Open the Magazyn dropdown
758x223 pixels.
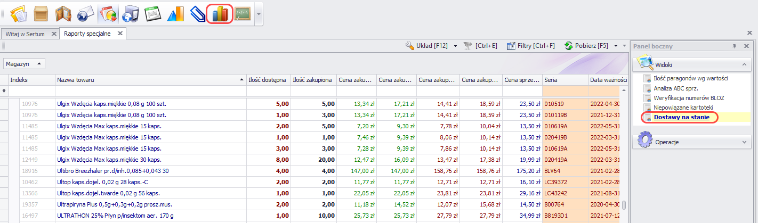pos(24,63)
